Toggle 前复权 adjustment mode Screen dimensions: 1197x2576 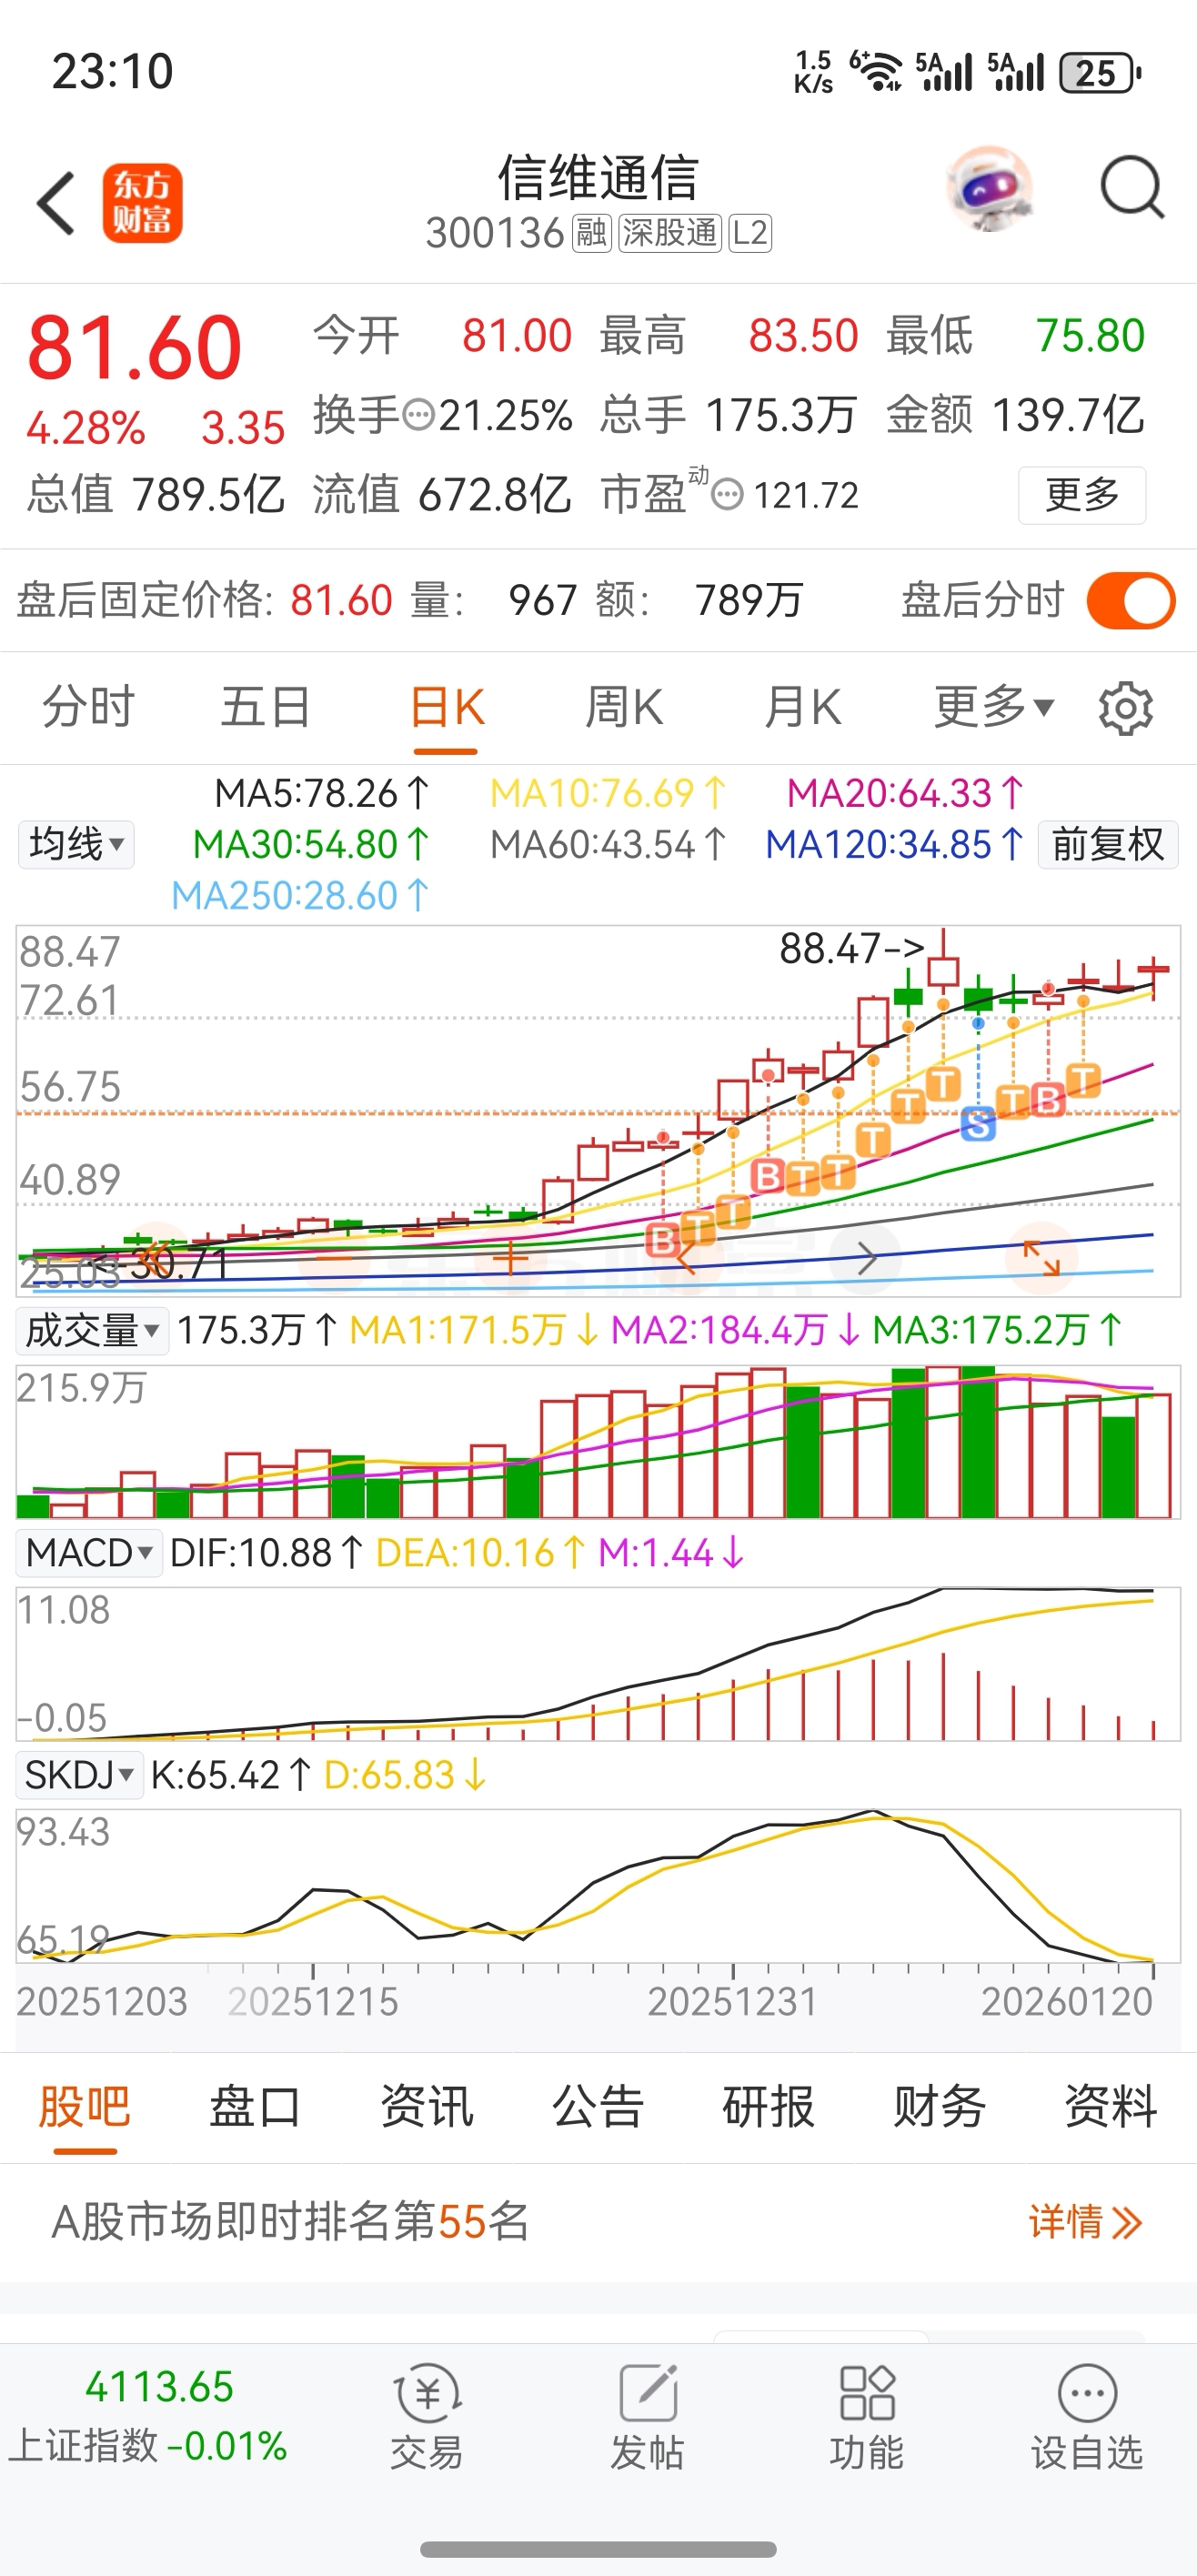pos(1108,844)
